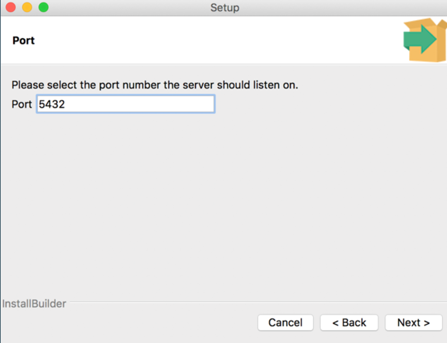Click the right end of Port field
447x343 pixels.
click(x=209, y=104)
